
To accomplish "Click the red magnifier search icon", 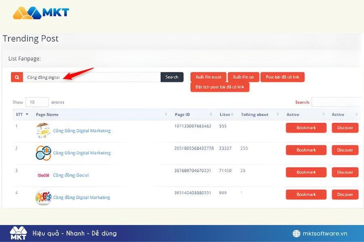I will tap(17, 77).
